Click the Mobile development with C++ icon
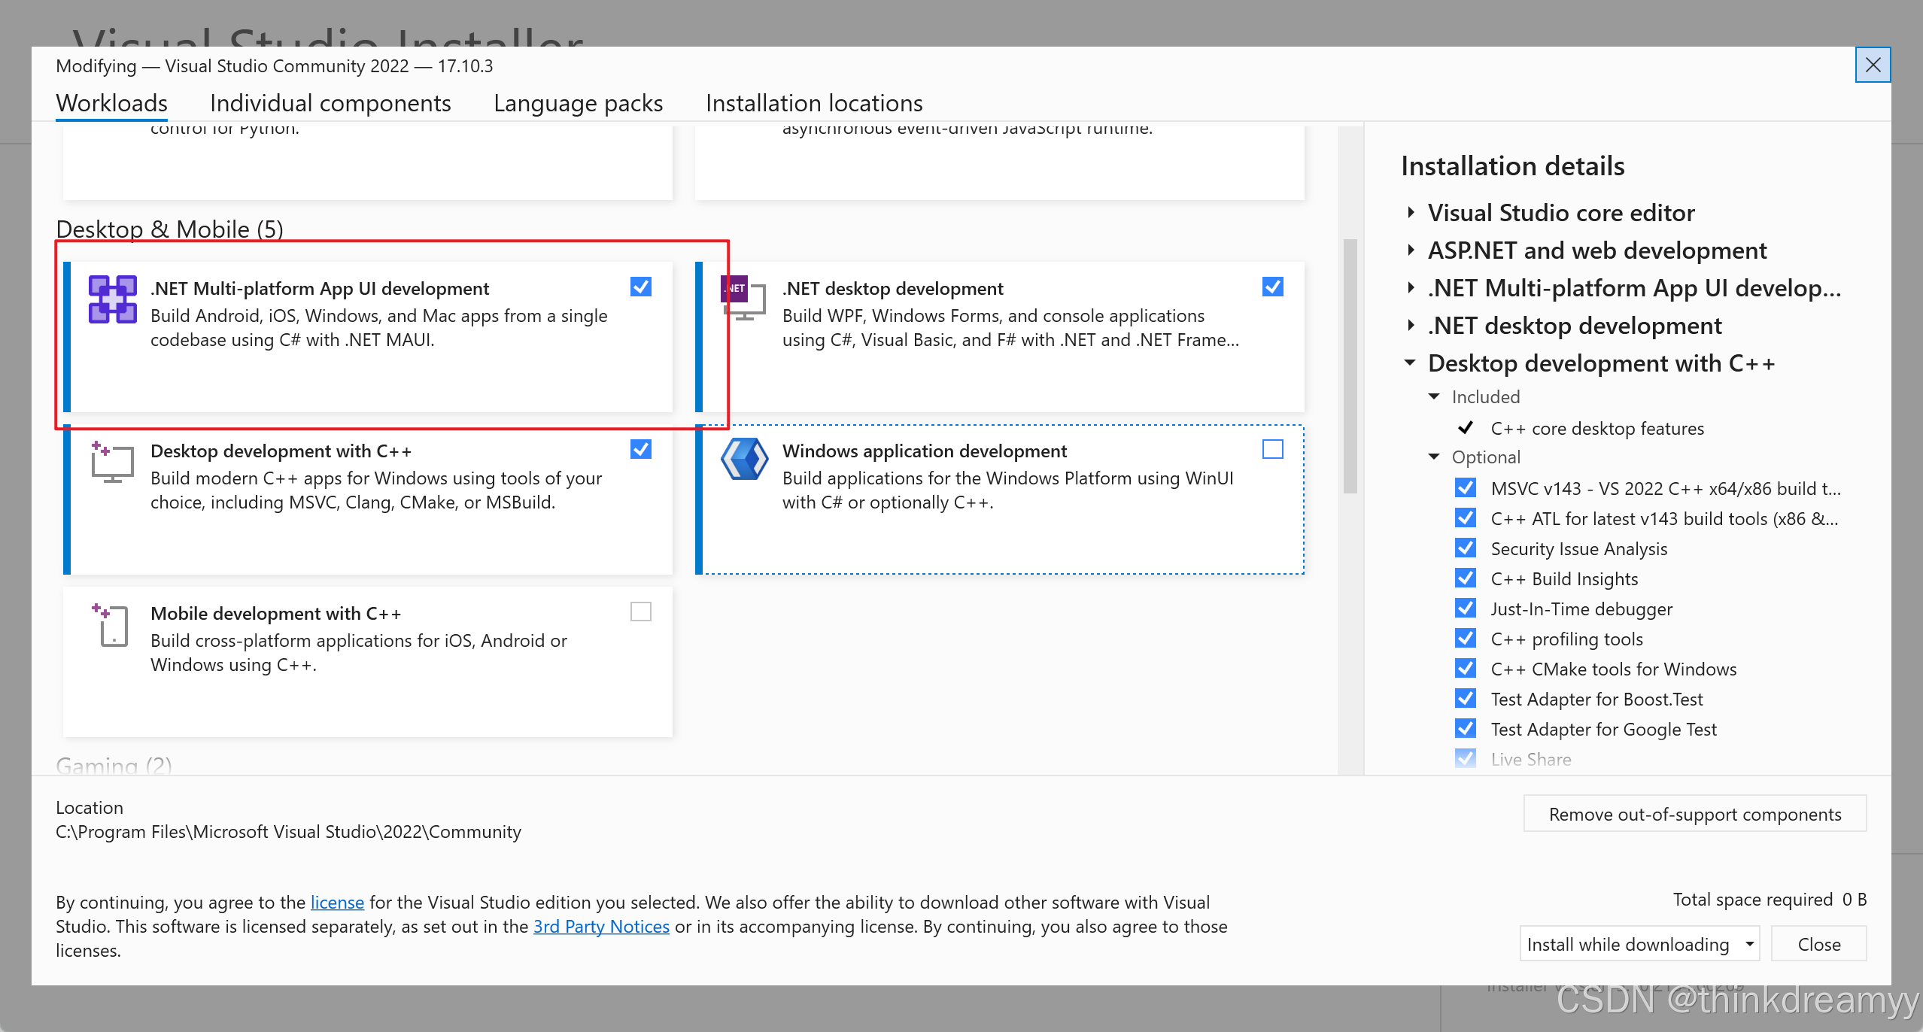Viewport: 1923px width, 1032px height. pyautogui.click(x=111, y=624)
